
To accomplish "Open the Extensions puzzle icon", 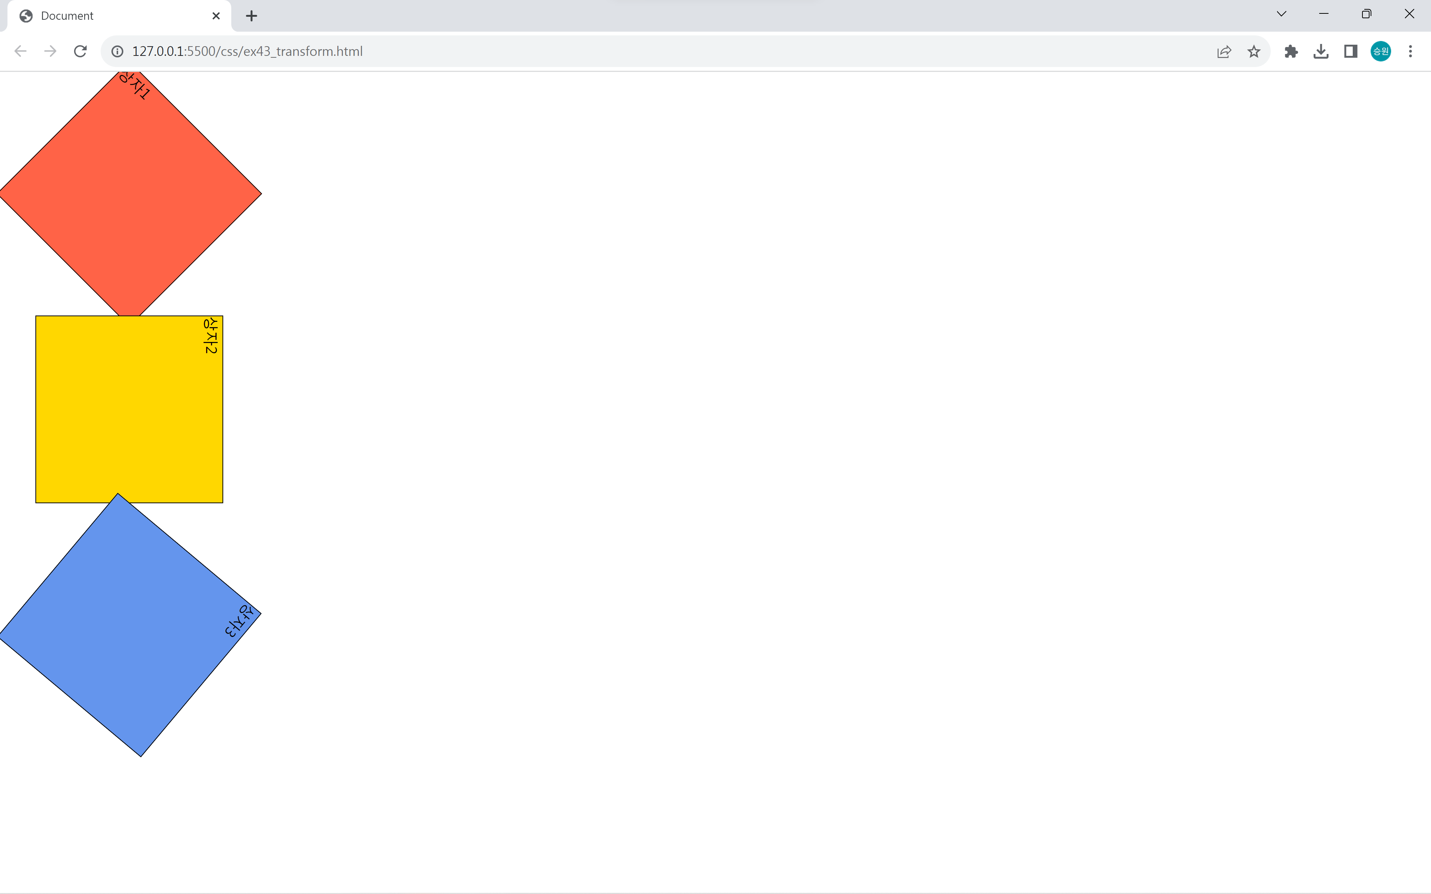I will 1291,51.
